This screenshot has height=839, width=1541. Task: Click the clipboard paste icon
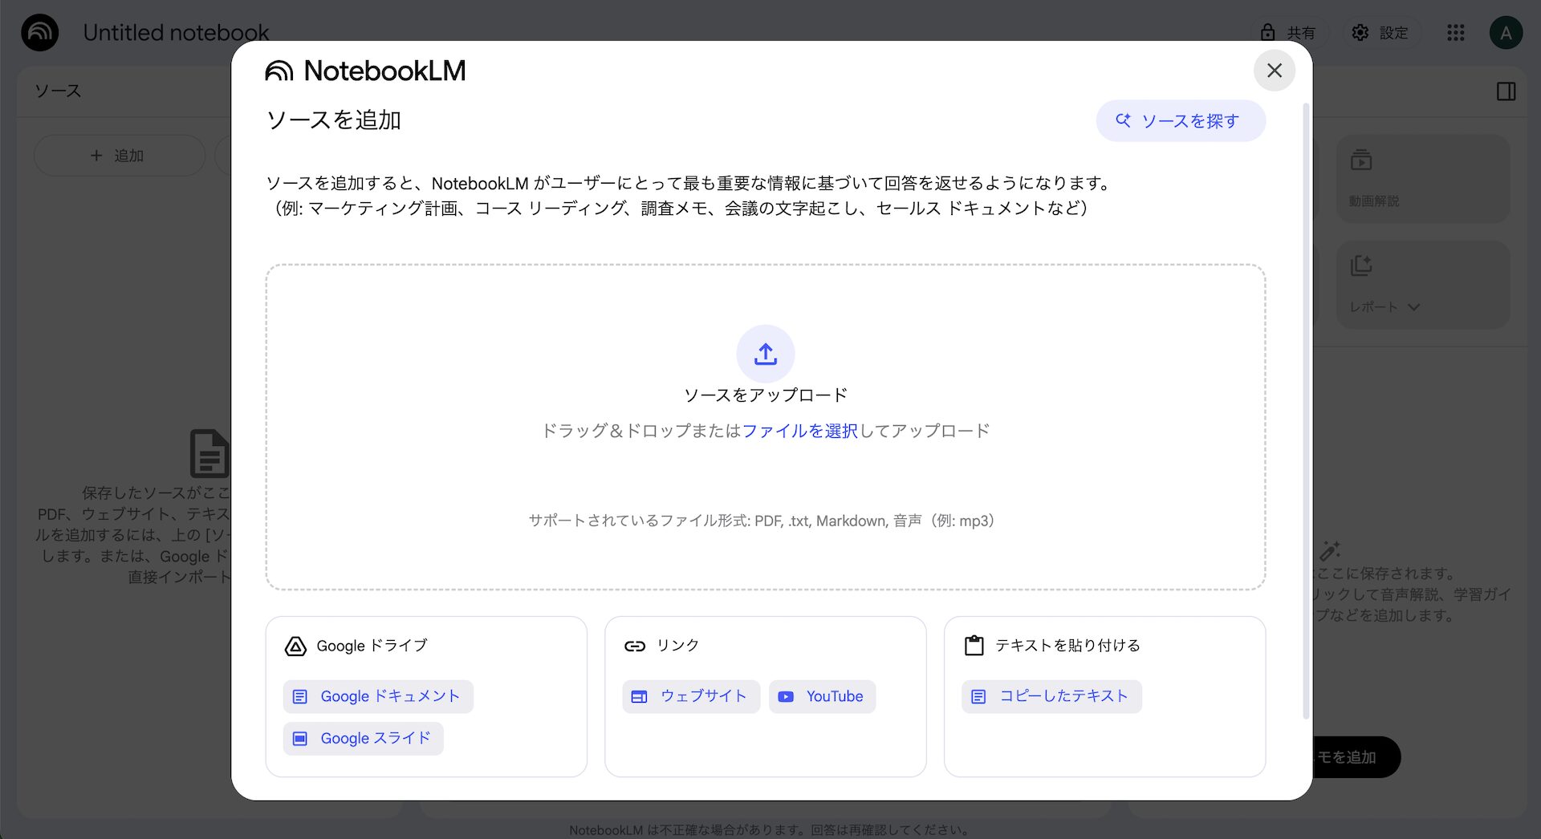974,646
